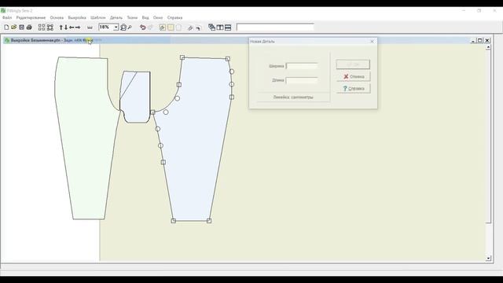Click the cascade windows icon

point(211,28)
